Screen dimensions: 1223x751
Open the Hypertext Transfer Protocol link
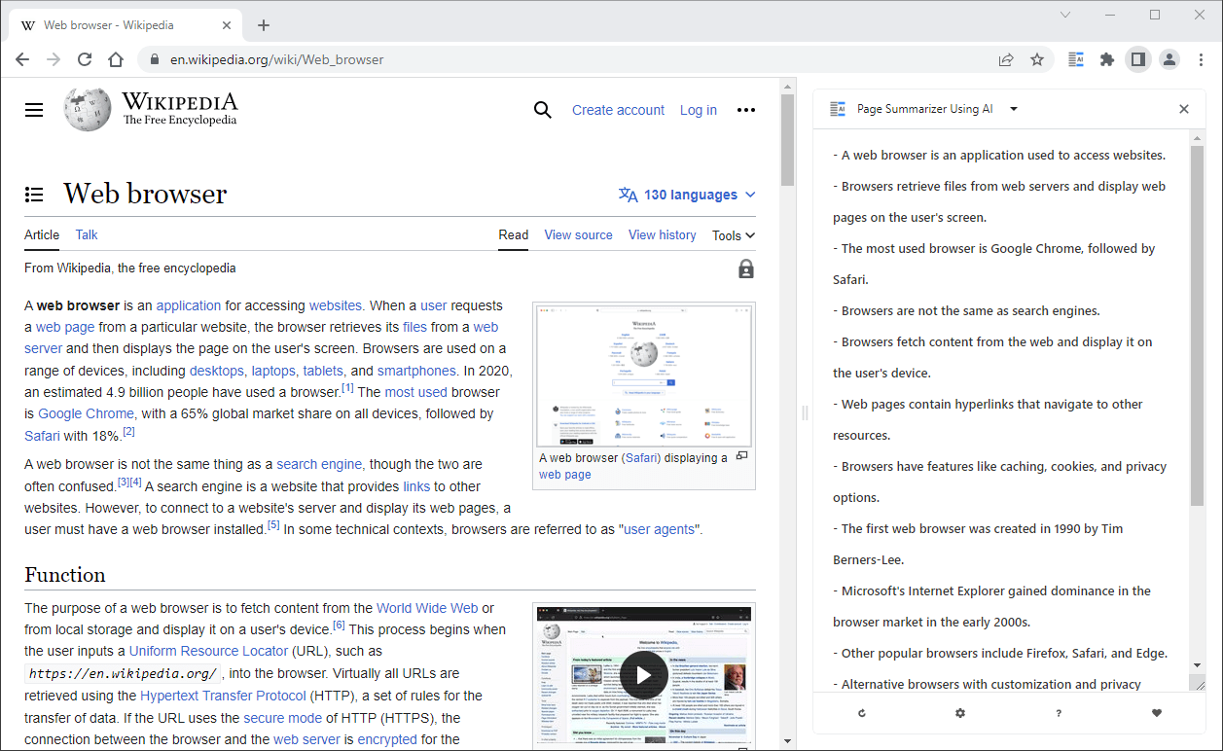click(223, 696)
